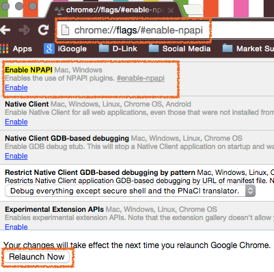Click the Relaunch Now button
Image resolution: width=274 pixels, height=272 pixels.
[x=37, y=257]
